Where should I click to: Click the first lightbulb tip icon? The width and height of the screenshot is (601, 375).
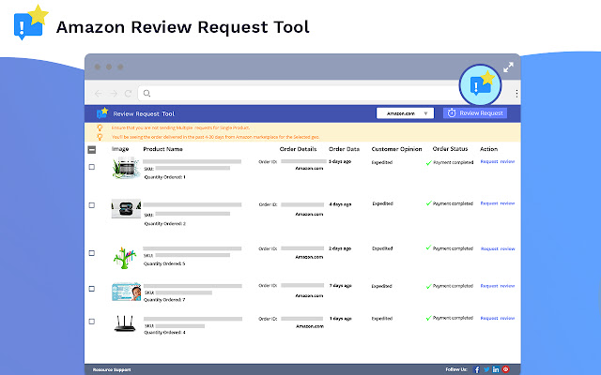[100, 127]
